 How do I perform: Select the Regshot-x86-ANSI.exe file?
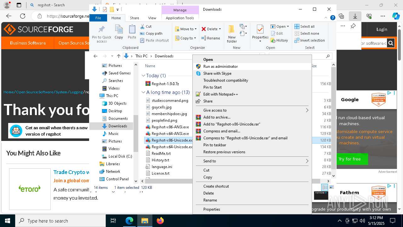pos(170,127)
